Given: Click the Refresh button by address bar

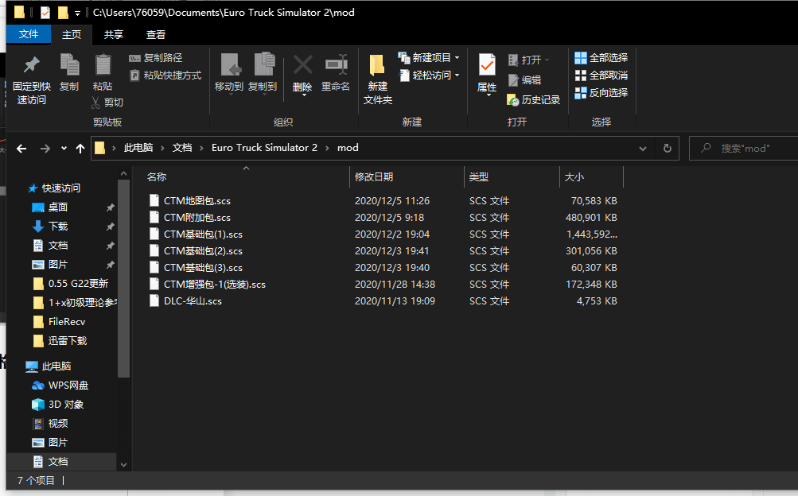Looking at the screenshot, I should [x=668, y=149].
